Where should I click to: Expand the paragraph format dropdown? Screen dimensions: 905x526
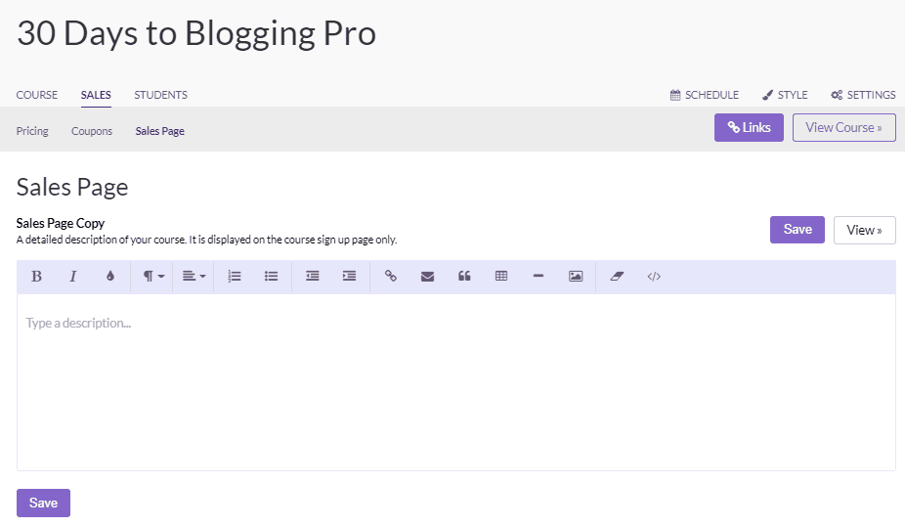pyautogui.click(x=153, y=277)
